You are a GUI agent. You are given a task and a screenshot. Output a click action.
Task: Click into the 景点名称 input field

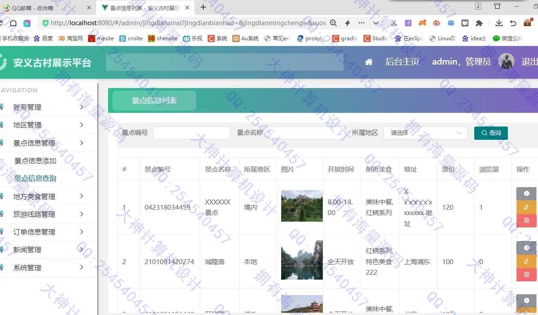(307, 133)
